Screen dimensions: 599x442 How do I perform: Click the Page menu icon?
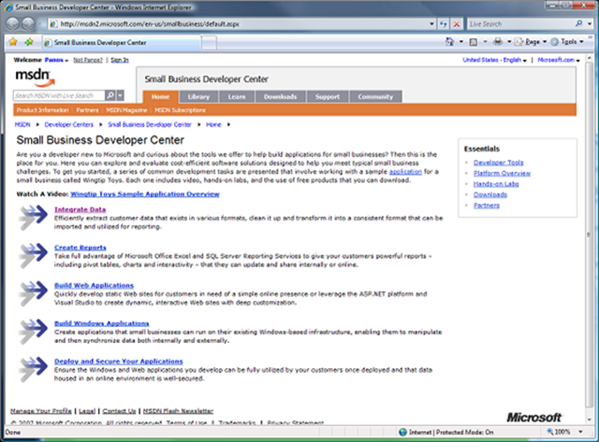coord(519,42)
